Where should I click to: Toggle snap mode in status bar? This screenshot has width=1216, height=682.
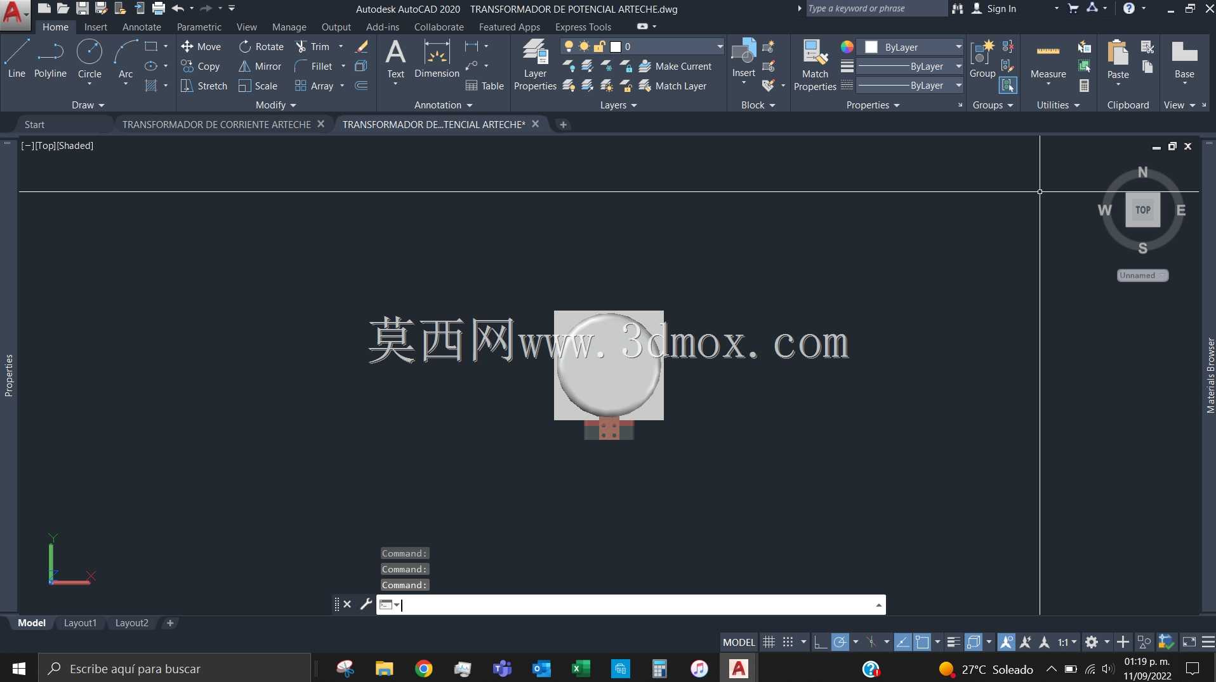pos(788,642)
